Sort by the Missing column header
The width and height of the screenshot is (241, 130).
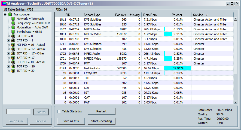tap(135, 15)
